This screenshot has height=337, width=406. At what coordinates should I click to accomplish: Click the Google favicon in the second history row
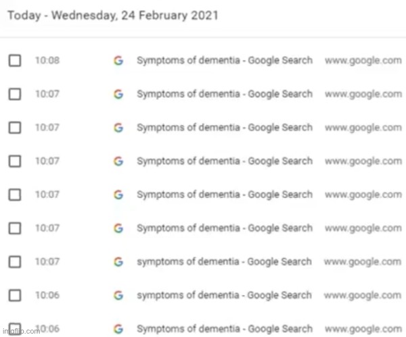(x=118, y=95)
